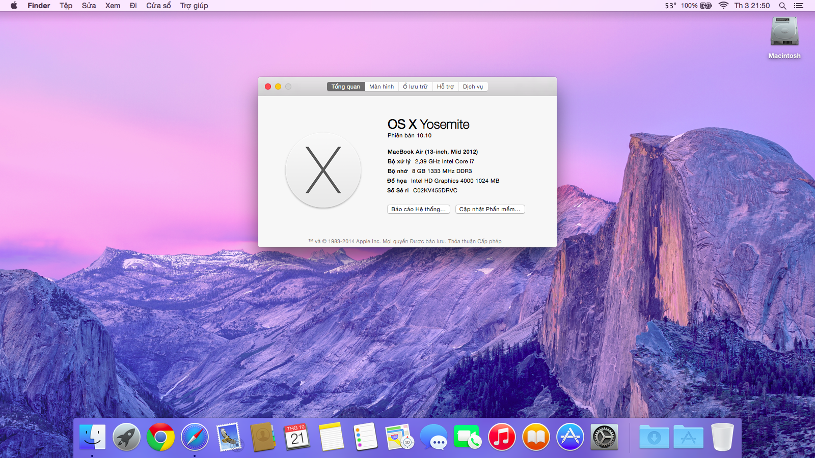Screen dimensions: 815x458
Task: Open the Sửa menu
Action: coord(89,6)
